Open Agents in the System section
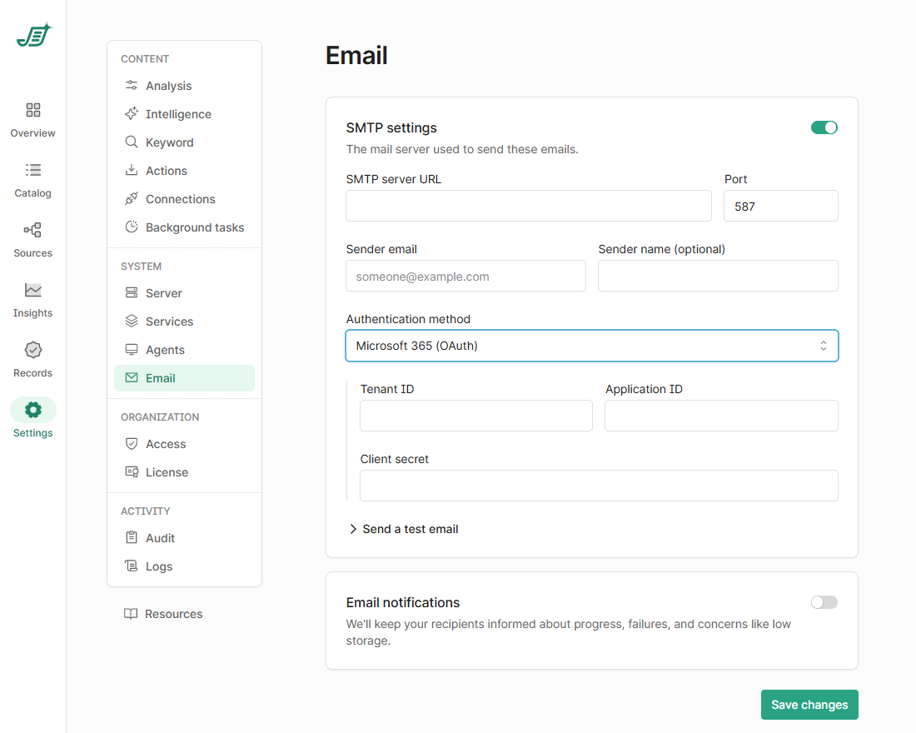 click(184, 350)
